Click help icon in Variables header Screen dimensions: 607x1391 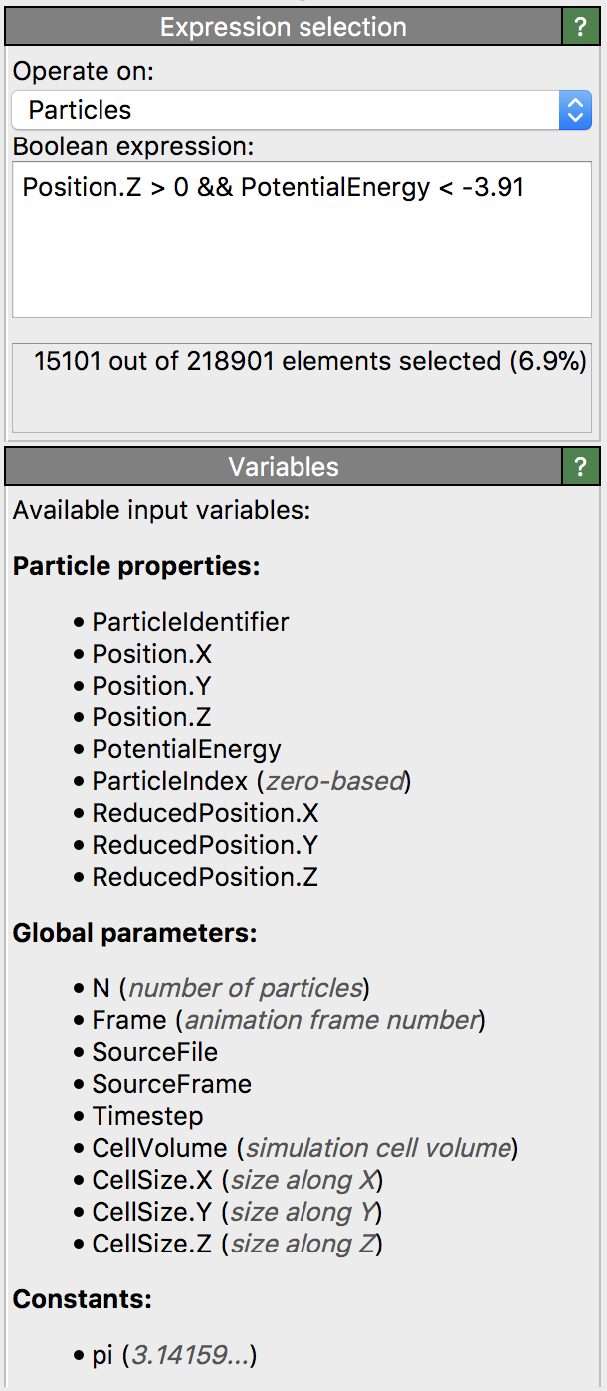581,466
